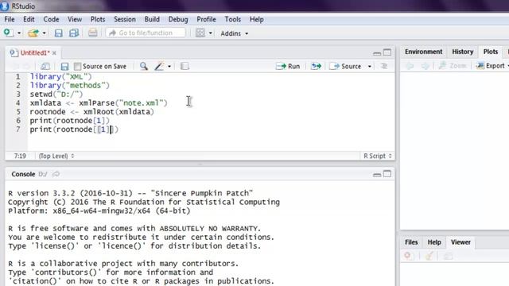Click the Show in new window icon
The width and height of the screenshot is (509, 286).
pos(45,66)
